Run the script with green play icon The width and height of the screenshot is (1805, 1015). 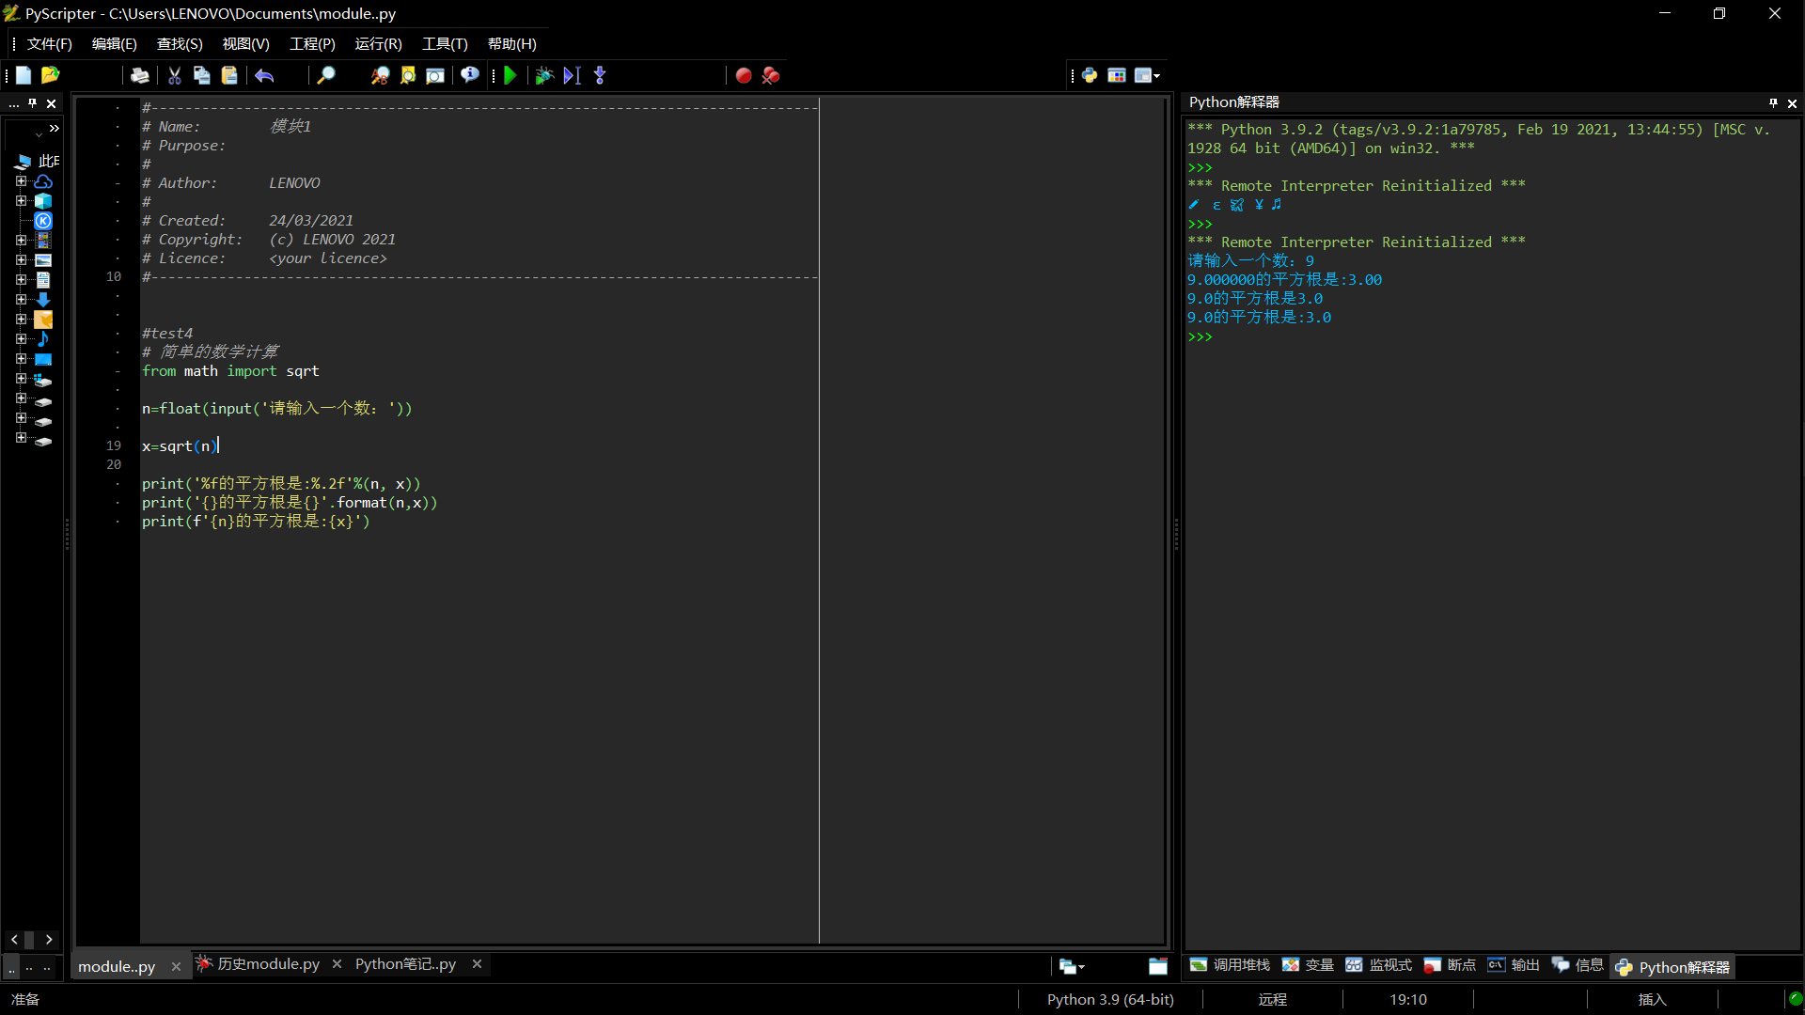pyautogui.click(x=510, y=75)
